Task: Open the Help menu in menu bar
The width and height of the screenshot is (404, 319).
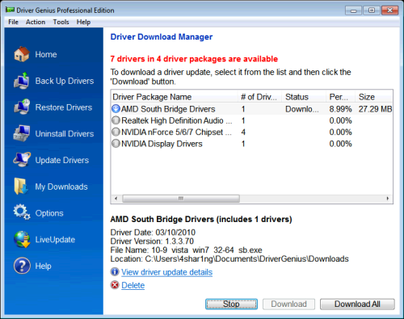Action: pyautogui.click(x=83, y=22)
